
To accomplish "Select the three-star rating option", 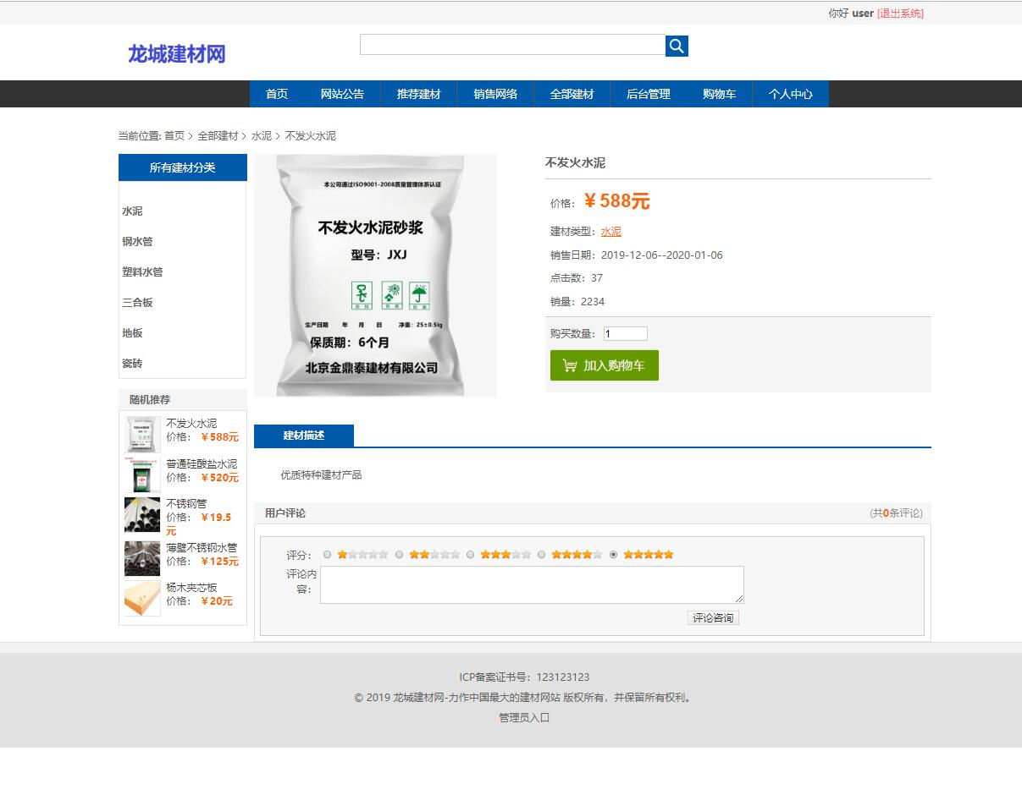I will [470, 555].
